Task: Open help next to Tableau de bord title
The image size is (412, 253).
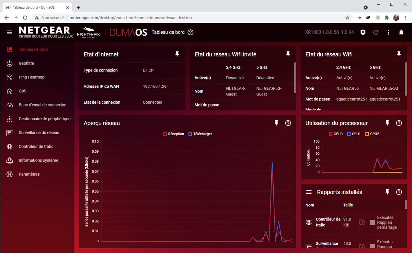Action: 191,32
